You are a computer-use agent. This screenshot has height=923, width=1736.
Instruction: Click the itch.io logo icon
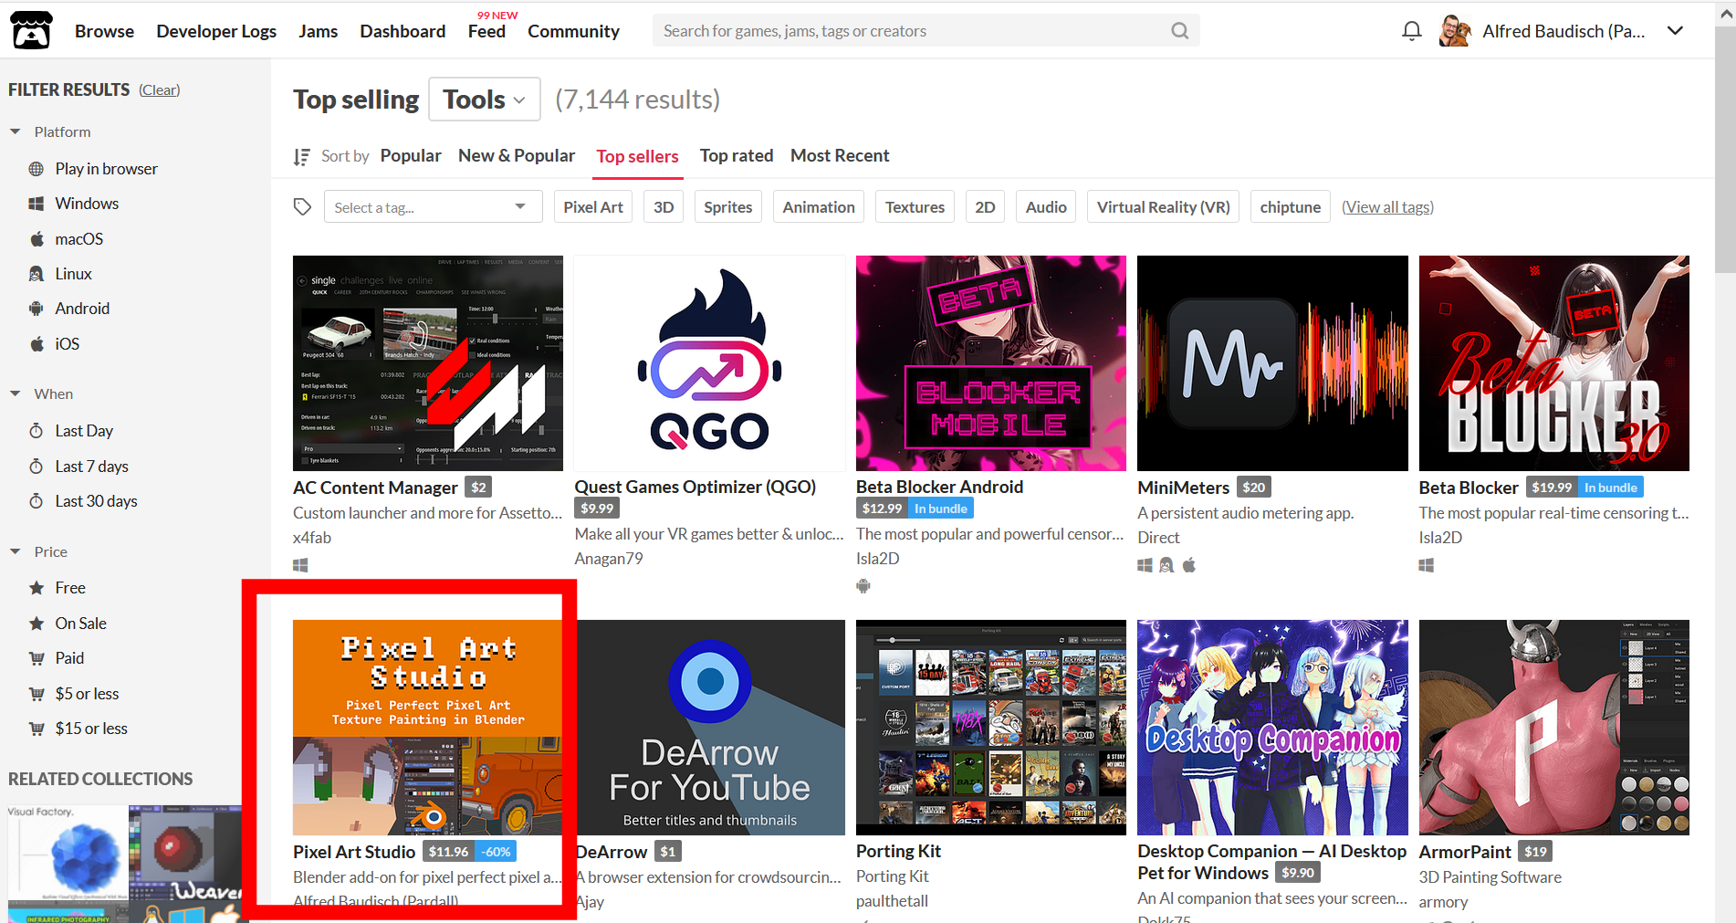coord(32,30)
